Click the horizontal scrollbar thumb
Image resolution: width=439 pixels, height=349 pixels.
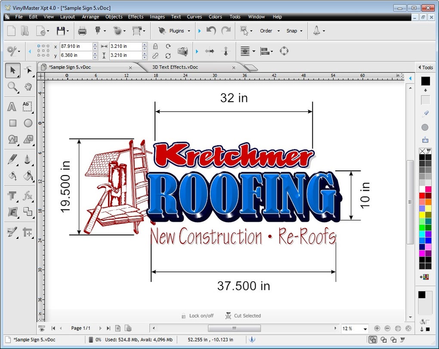(x=234, y=328)
